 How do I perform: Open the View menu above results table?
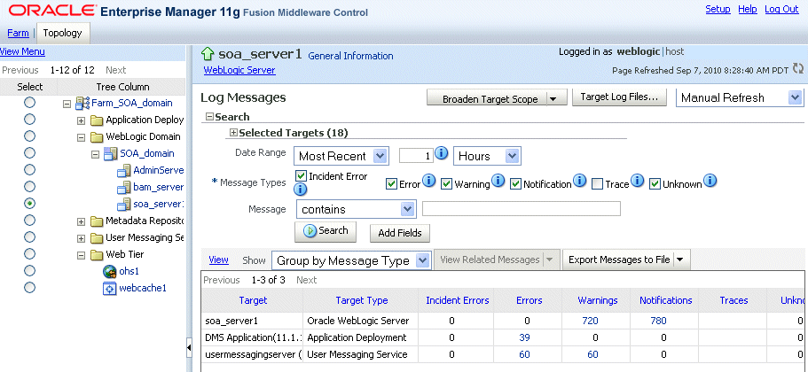pos(218,260)
